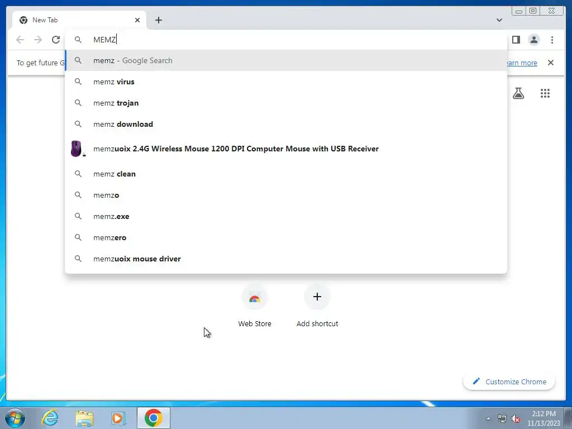Image resolution: width=572 pixels, height=429 pixels.
Task: Pick the 'memzo' suggestion
Action: [x=286, y=195]
